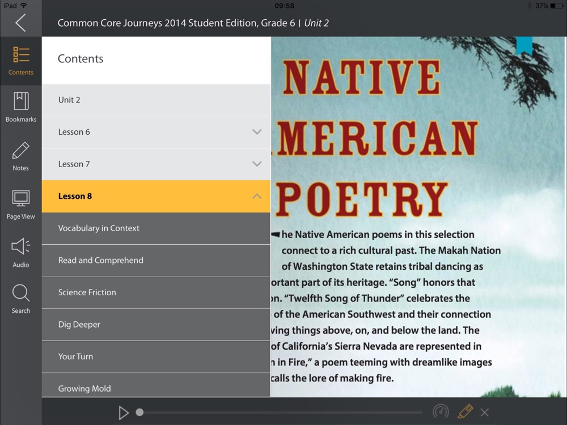Tap the back arrow icon

tap(20, 23)
